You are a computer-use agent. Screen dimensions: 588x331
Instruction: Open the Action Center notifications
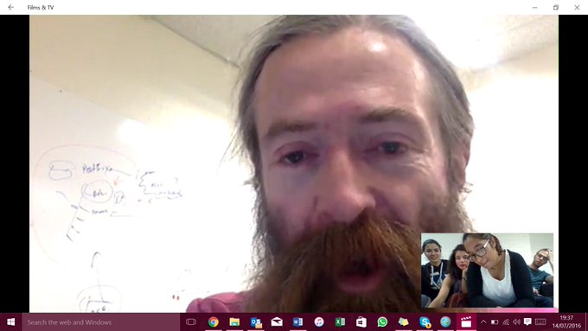(x=527, y=321)
